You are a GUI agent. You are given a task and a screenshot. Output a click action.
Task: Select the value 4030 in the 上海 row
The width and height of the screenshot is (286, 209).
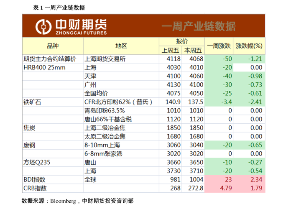click(174, 67)
